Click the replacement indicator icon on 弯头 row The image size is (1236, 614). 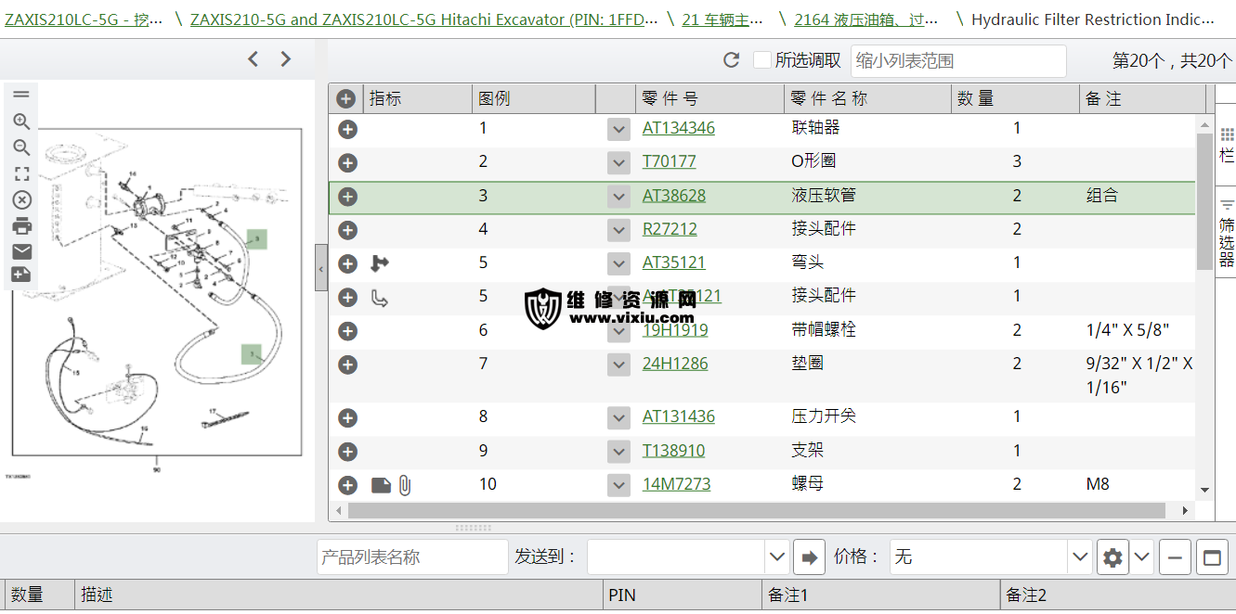(379, 263)
